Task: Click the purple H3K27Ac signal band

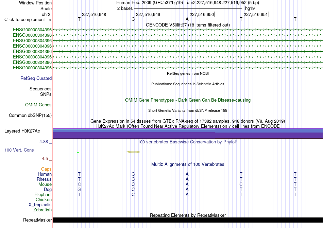Action: click(188, 134)
